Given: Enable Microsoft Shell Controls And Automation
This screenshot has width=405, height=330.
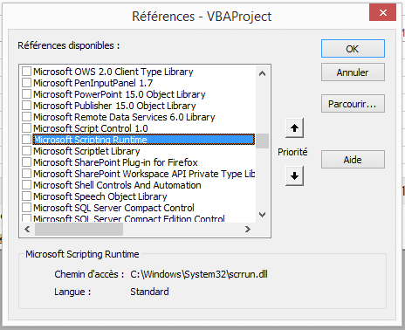Looking at the screenshot, I should pyautogui.click(x=26, y=185).
